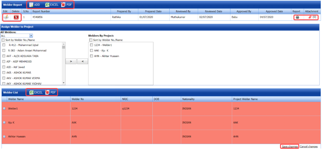Click the edit icon for report 4546856

pos(7,17)
